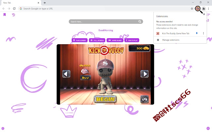Click Kick The Buddy Game New Tab entry
The image size is (212, 132).
(176, 33)
